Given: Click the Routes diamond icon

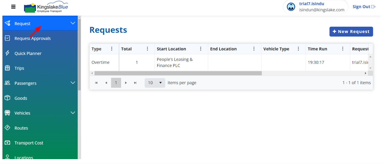Looking at the screenshot, I should 8,128.
